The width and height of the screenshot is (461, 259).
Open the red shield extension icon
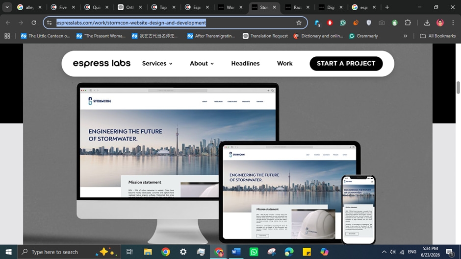click(330, 23)
